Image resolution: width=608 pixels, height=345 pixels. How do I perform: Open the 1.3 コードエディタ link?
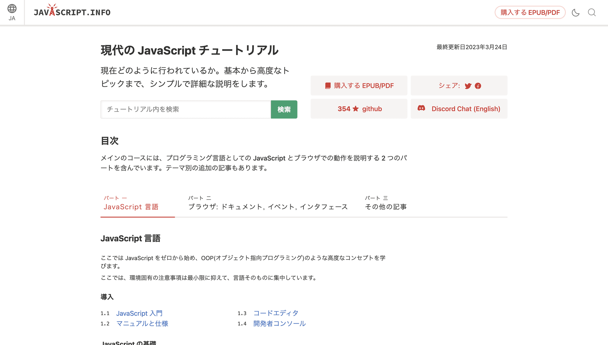(276, 313)
